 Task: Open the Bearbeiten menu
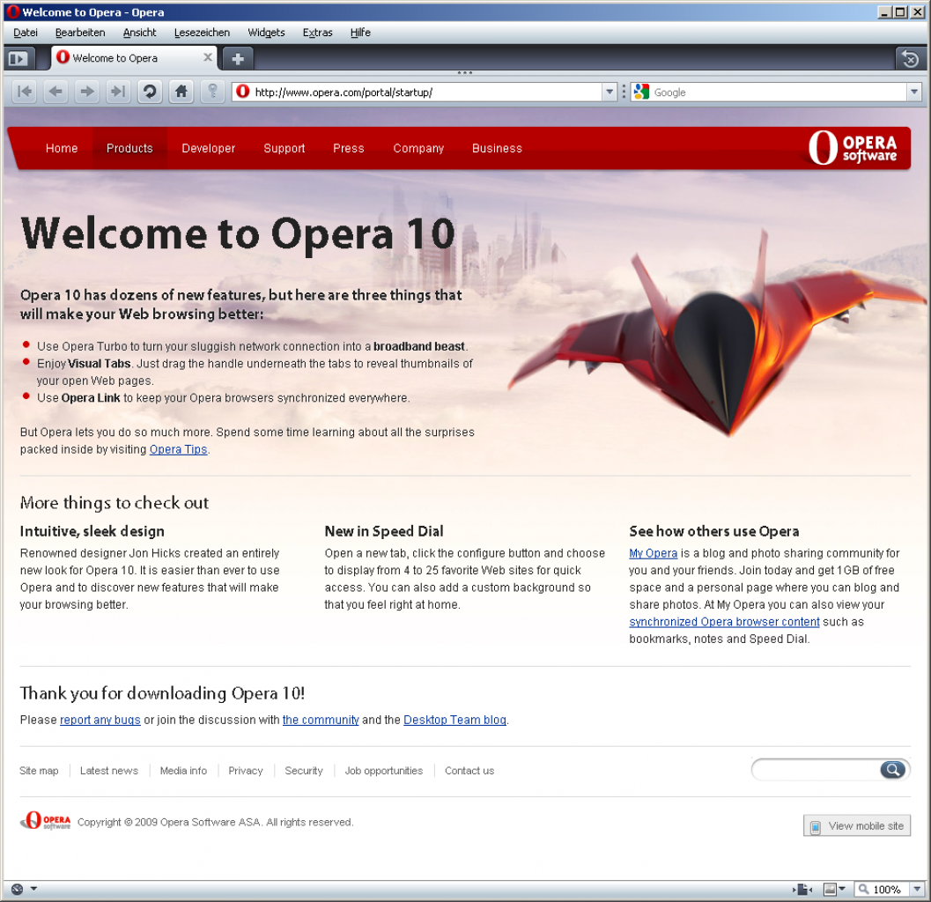click(x=80, y=33)
